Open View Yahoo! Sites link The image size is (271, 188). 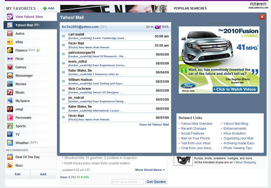pos(29,17)
